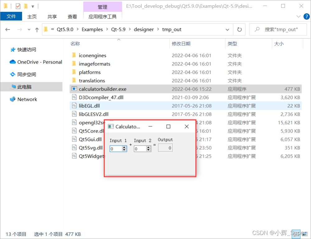311x239 pixels.
Task: Open the 文件 menu tab
Action: (11, 16)
